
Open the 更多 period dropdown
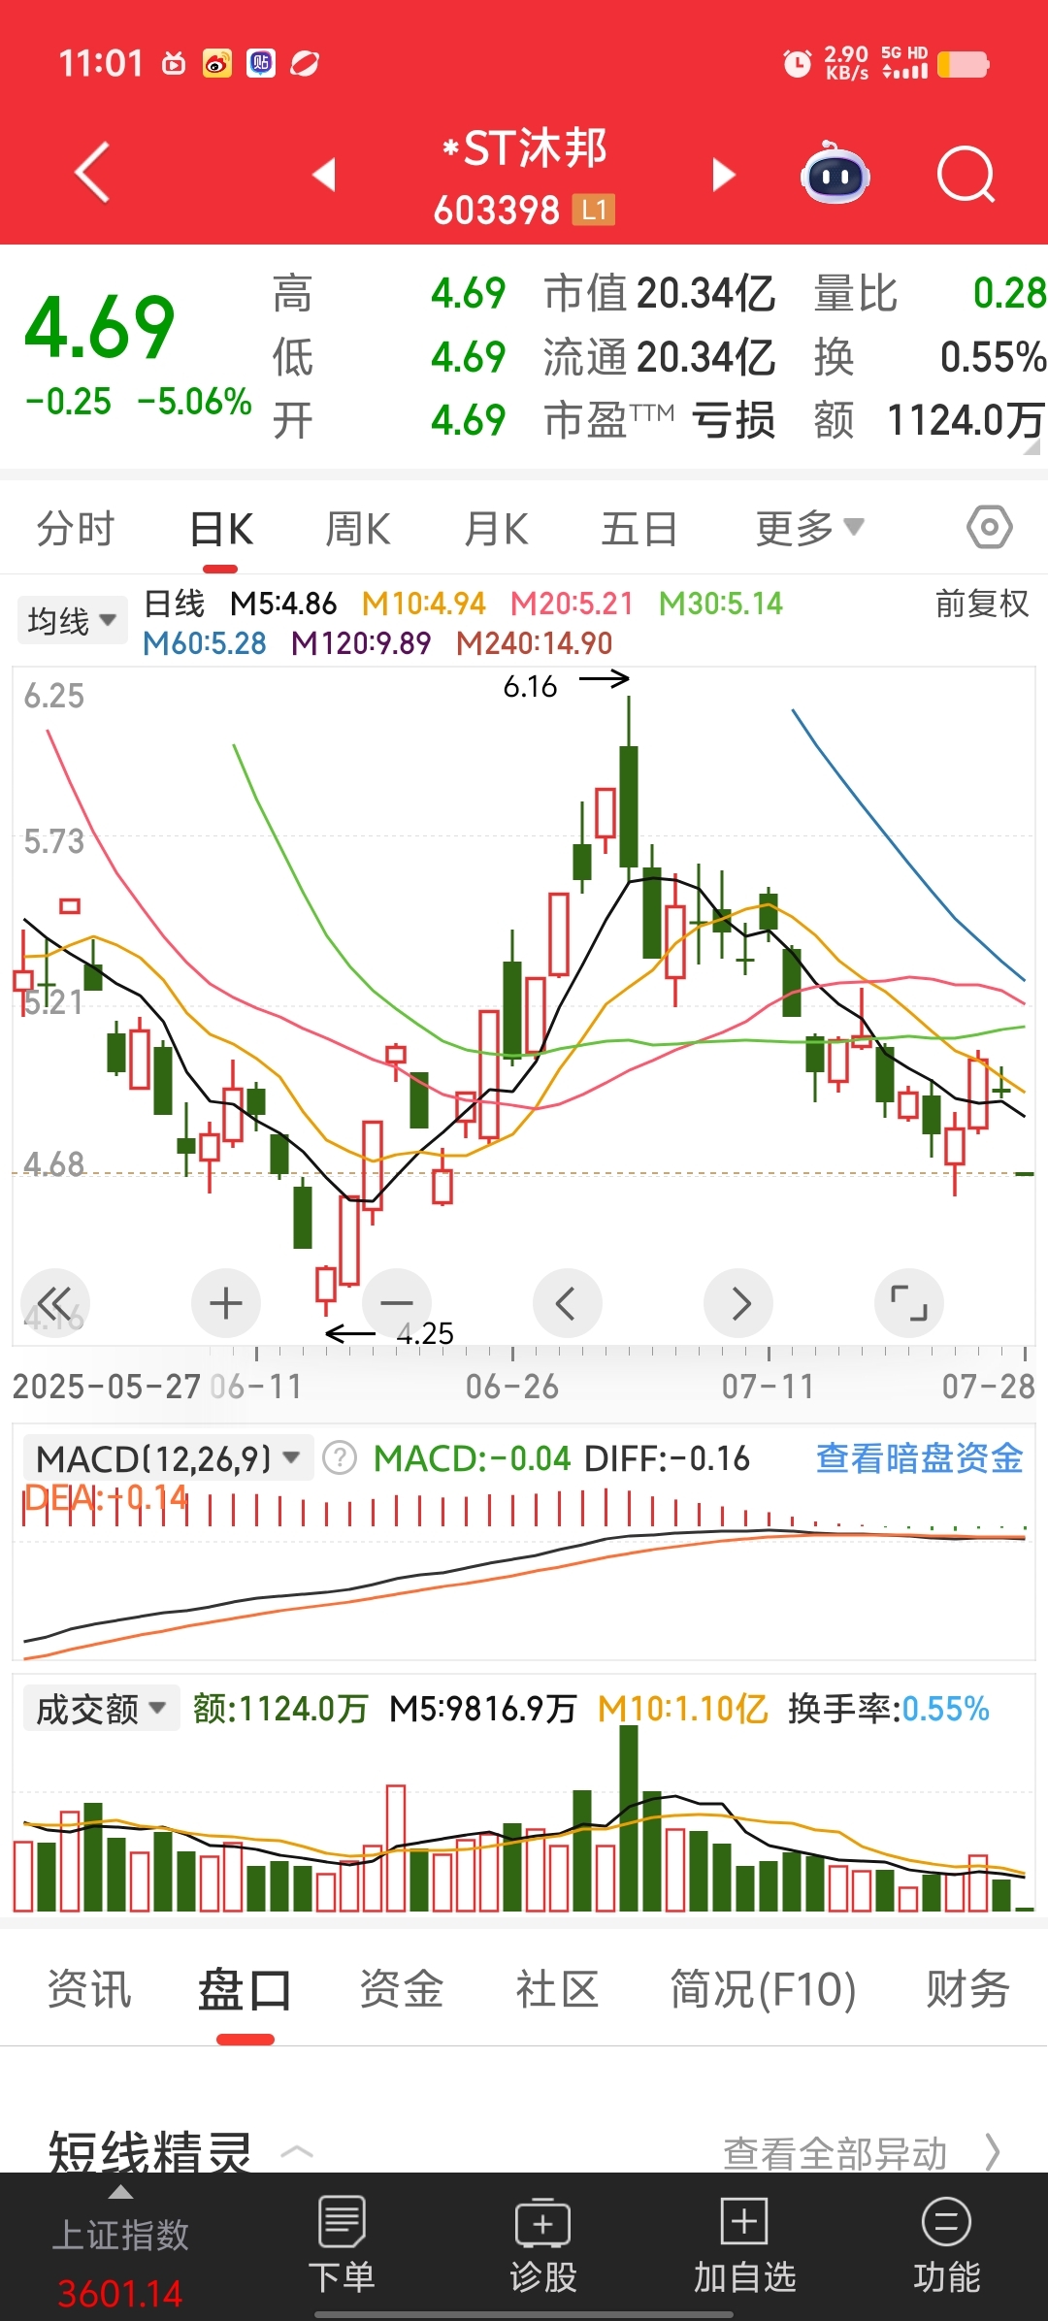[809, 528]
